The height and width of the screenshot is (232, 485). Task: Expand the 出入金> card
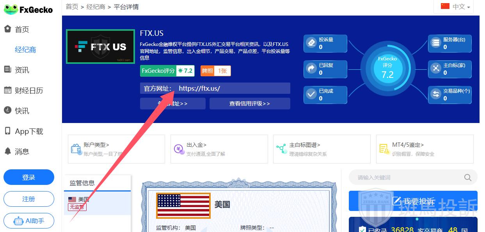[x=219, y=149]
